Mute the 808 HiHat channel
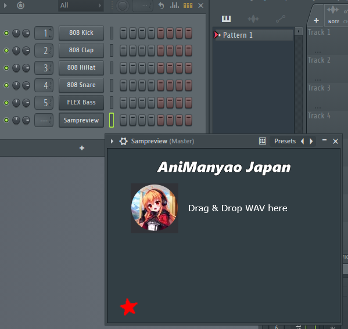The height and width of the screenshot is (329, 348). pos(6,68)
